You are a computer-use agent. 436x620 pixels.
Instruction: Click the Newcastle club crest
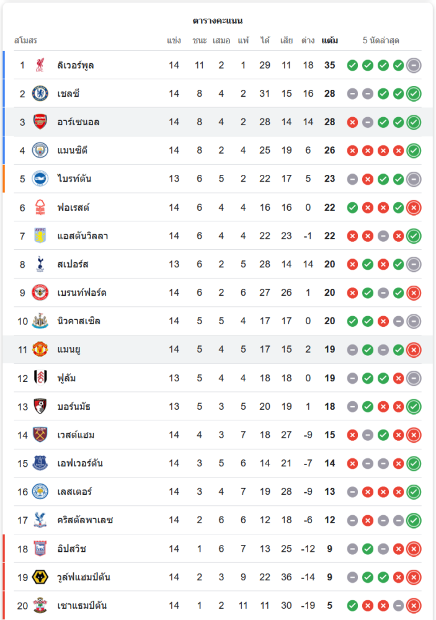coord(40,321)
